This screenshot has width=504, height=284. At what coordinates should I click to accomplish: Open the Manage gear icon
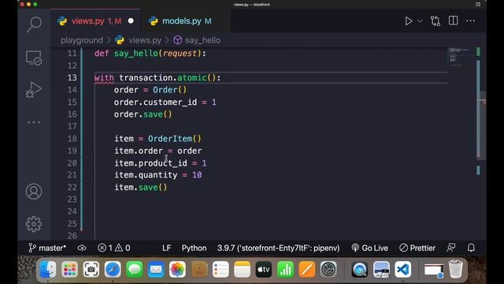[x=34, y=224]
